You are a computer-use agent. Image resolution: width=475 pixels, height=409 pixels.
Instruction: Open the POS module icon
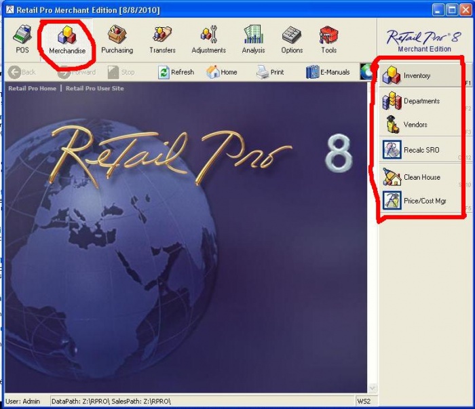point(22,39)
